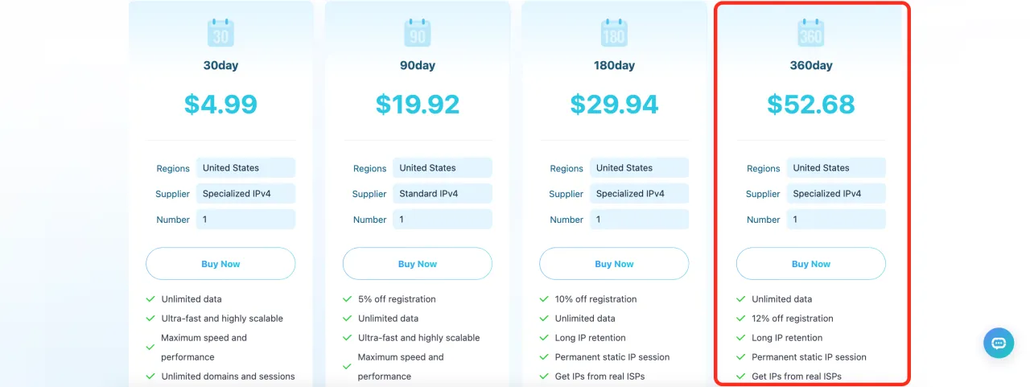Open the live chat bubble
The height and width of the screenshot is (387, 1030).
point(999,343)
